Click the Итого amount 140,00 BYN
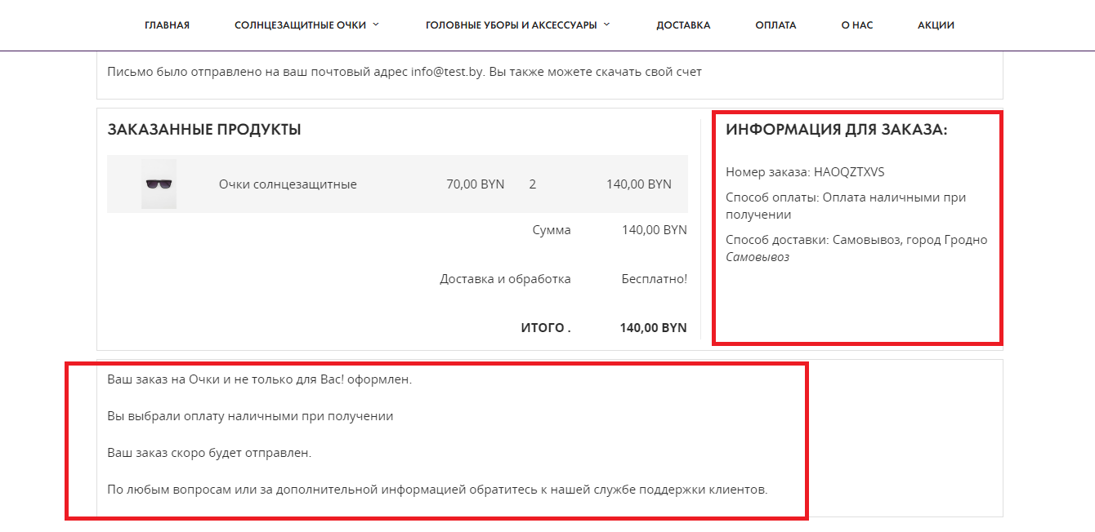The width and height of the screenshot is (1095, 532). pos(653,328)
